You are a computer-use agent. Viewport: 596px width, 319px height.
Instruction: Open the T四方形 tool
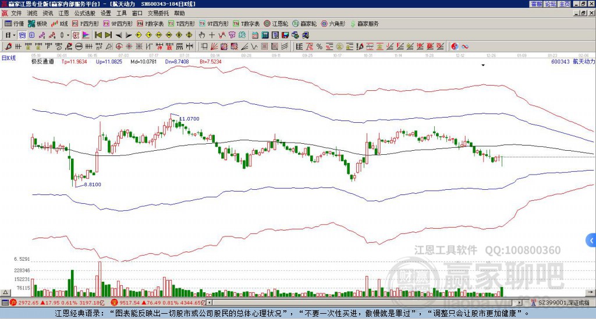(x=182, y=23)
